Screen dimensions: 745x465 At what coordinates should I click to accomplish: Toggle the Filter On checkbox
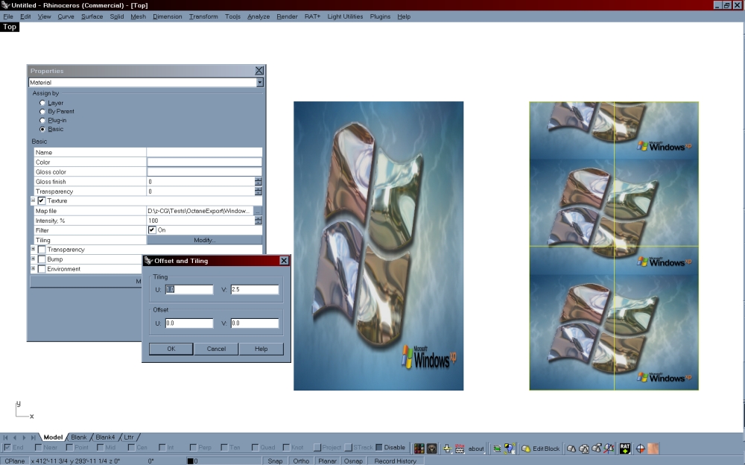(151, 230)
